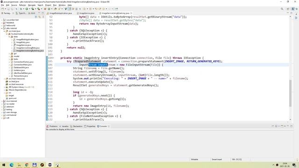Open the Navigate menu

[x=32, y=5]
